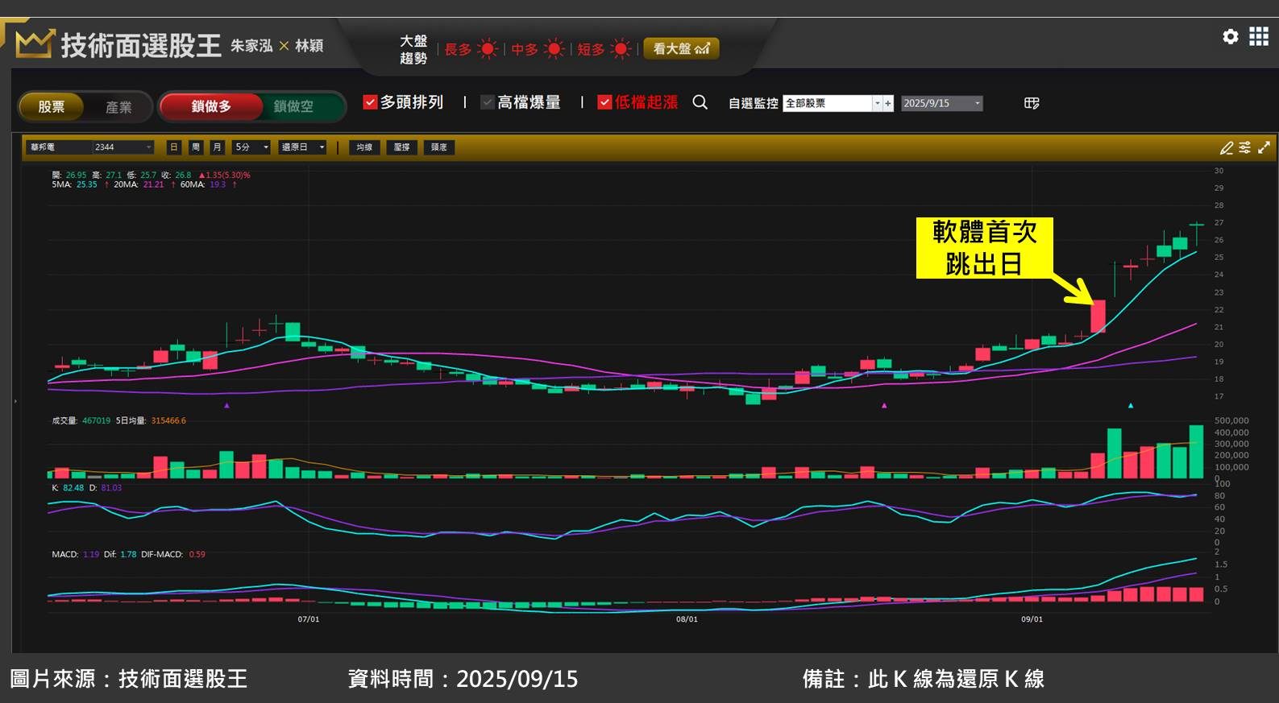This screenshot has width=1279, height=703.
Task: Expand chart to fullscreen
Action: tap(1264, 147)
